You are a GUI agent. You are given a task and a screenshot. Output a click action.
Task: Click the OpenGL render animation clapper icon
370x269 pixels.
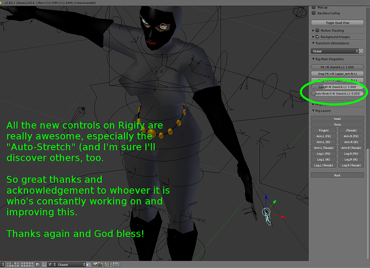point(100,265)
